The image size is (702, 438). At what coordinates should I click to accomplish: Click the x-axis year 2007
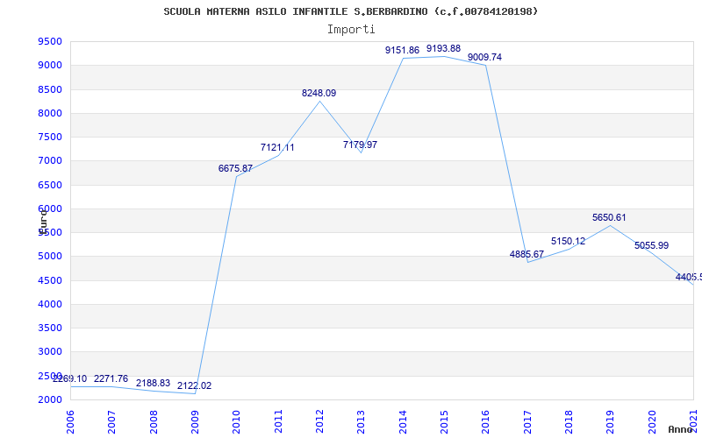pyautogui.click(x=112, y=422)
